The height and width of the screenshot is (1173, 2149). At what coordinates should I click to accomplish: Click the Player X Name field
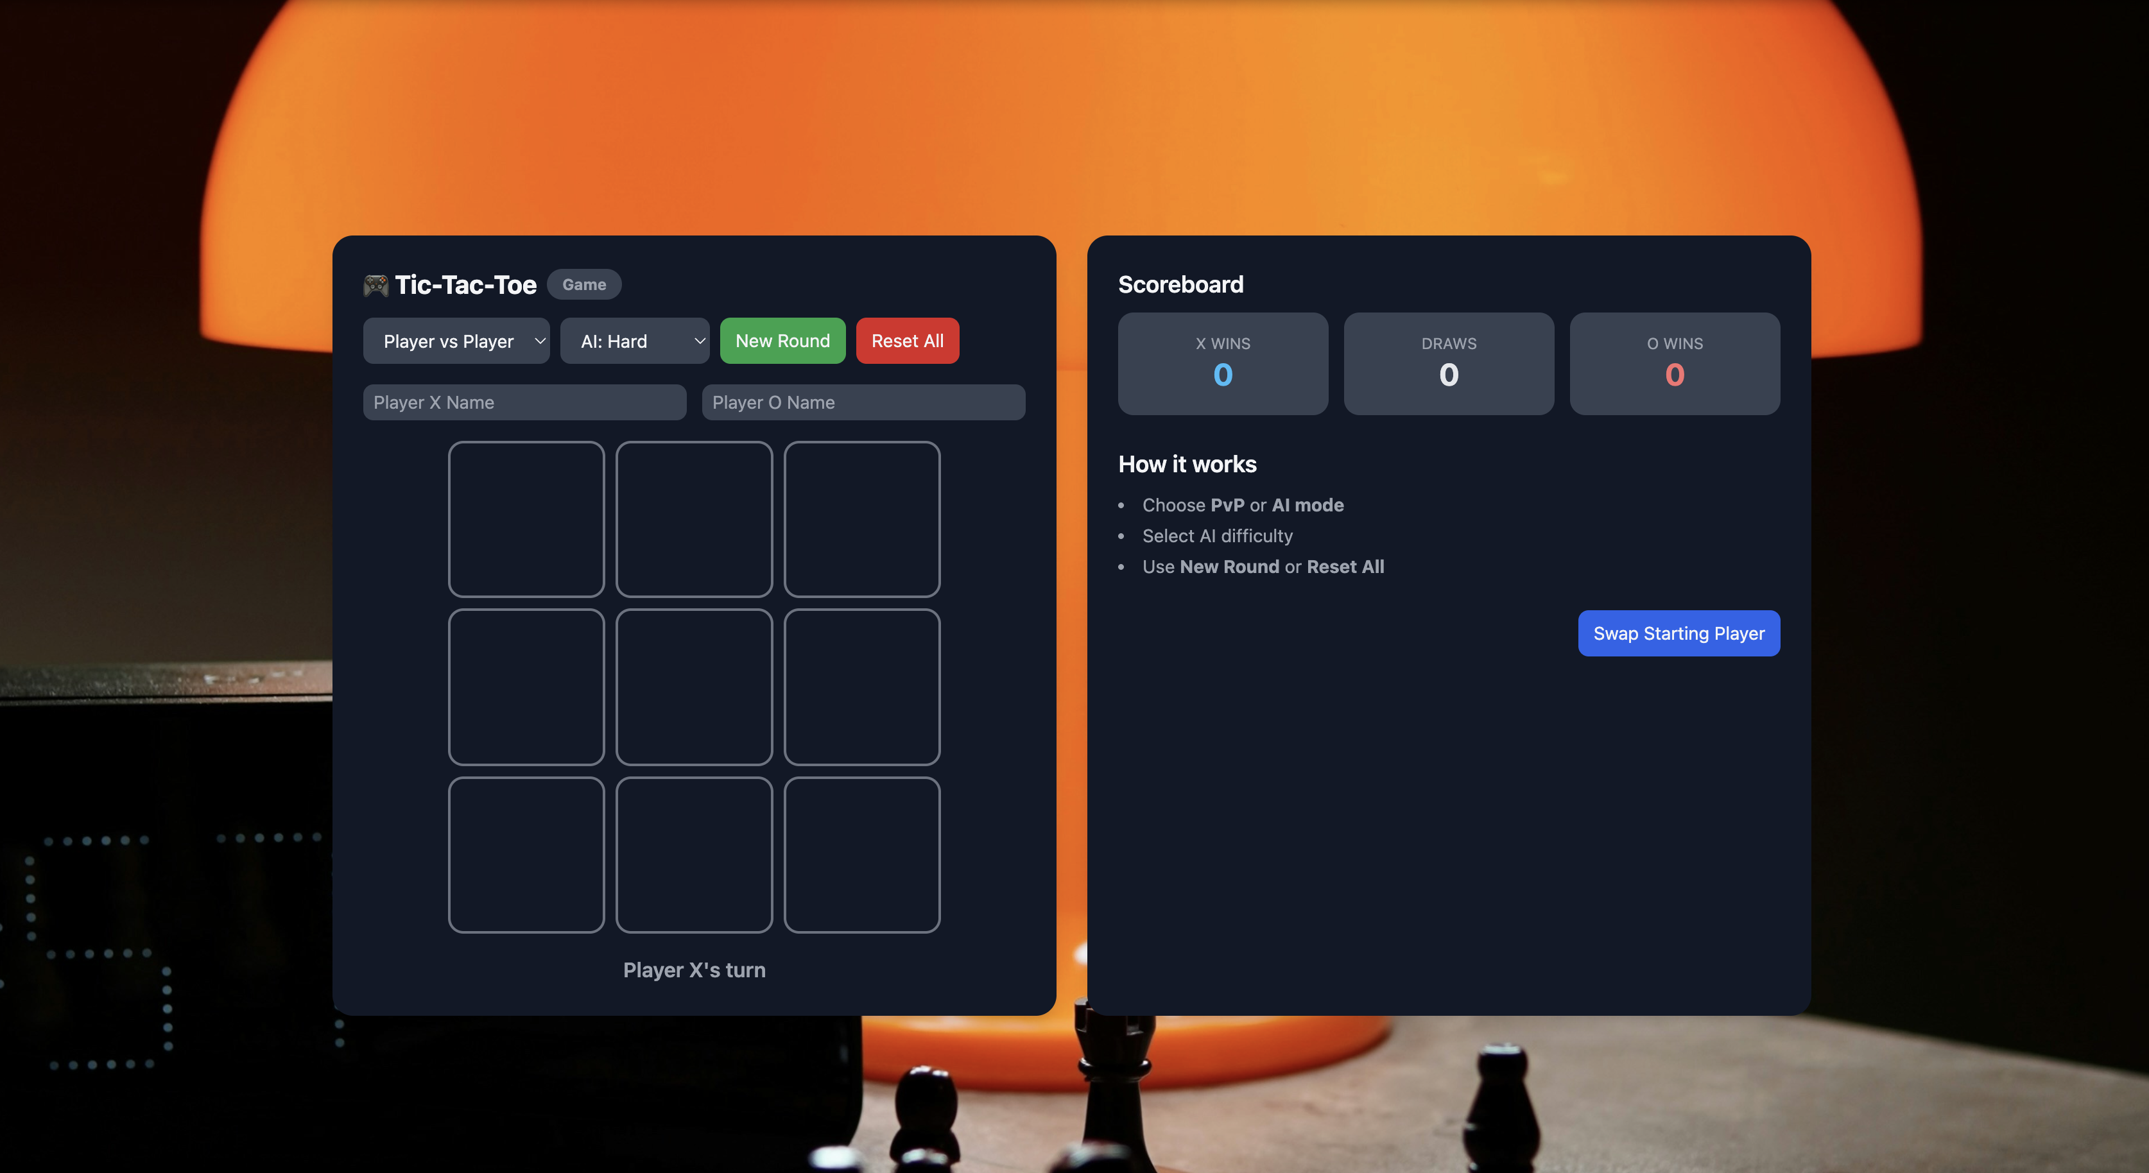(524, 402)
